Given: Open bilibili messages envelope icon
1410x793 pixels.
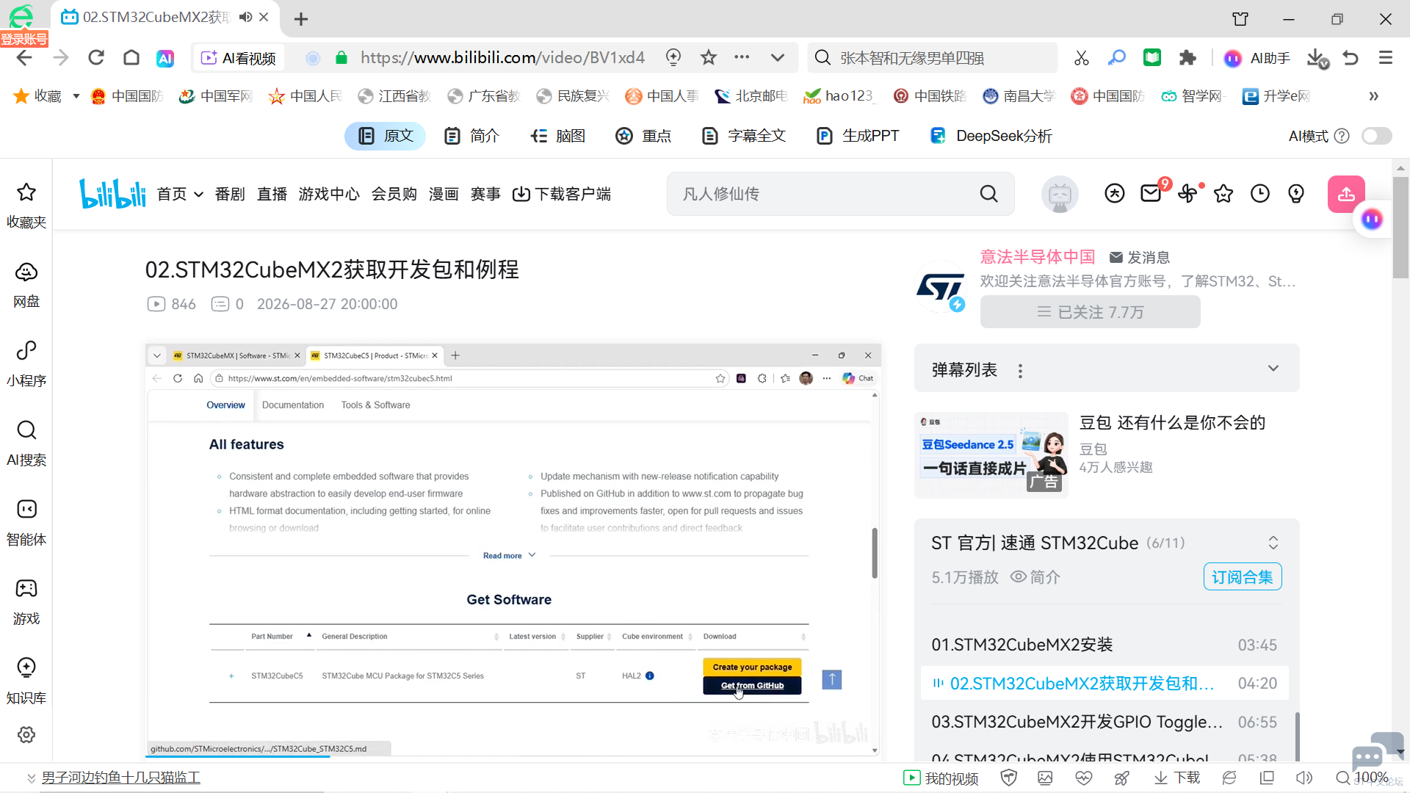Looking at the screenshot, I should tap(1151, 194).
